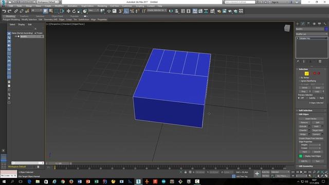Image resolution: width=329 pixels, height=185 pixels.
Task: Activate the Select Object tool
Action: point(46,11)
